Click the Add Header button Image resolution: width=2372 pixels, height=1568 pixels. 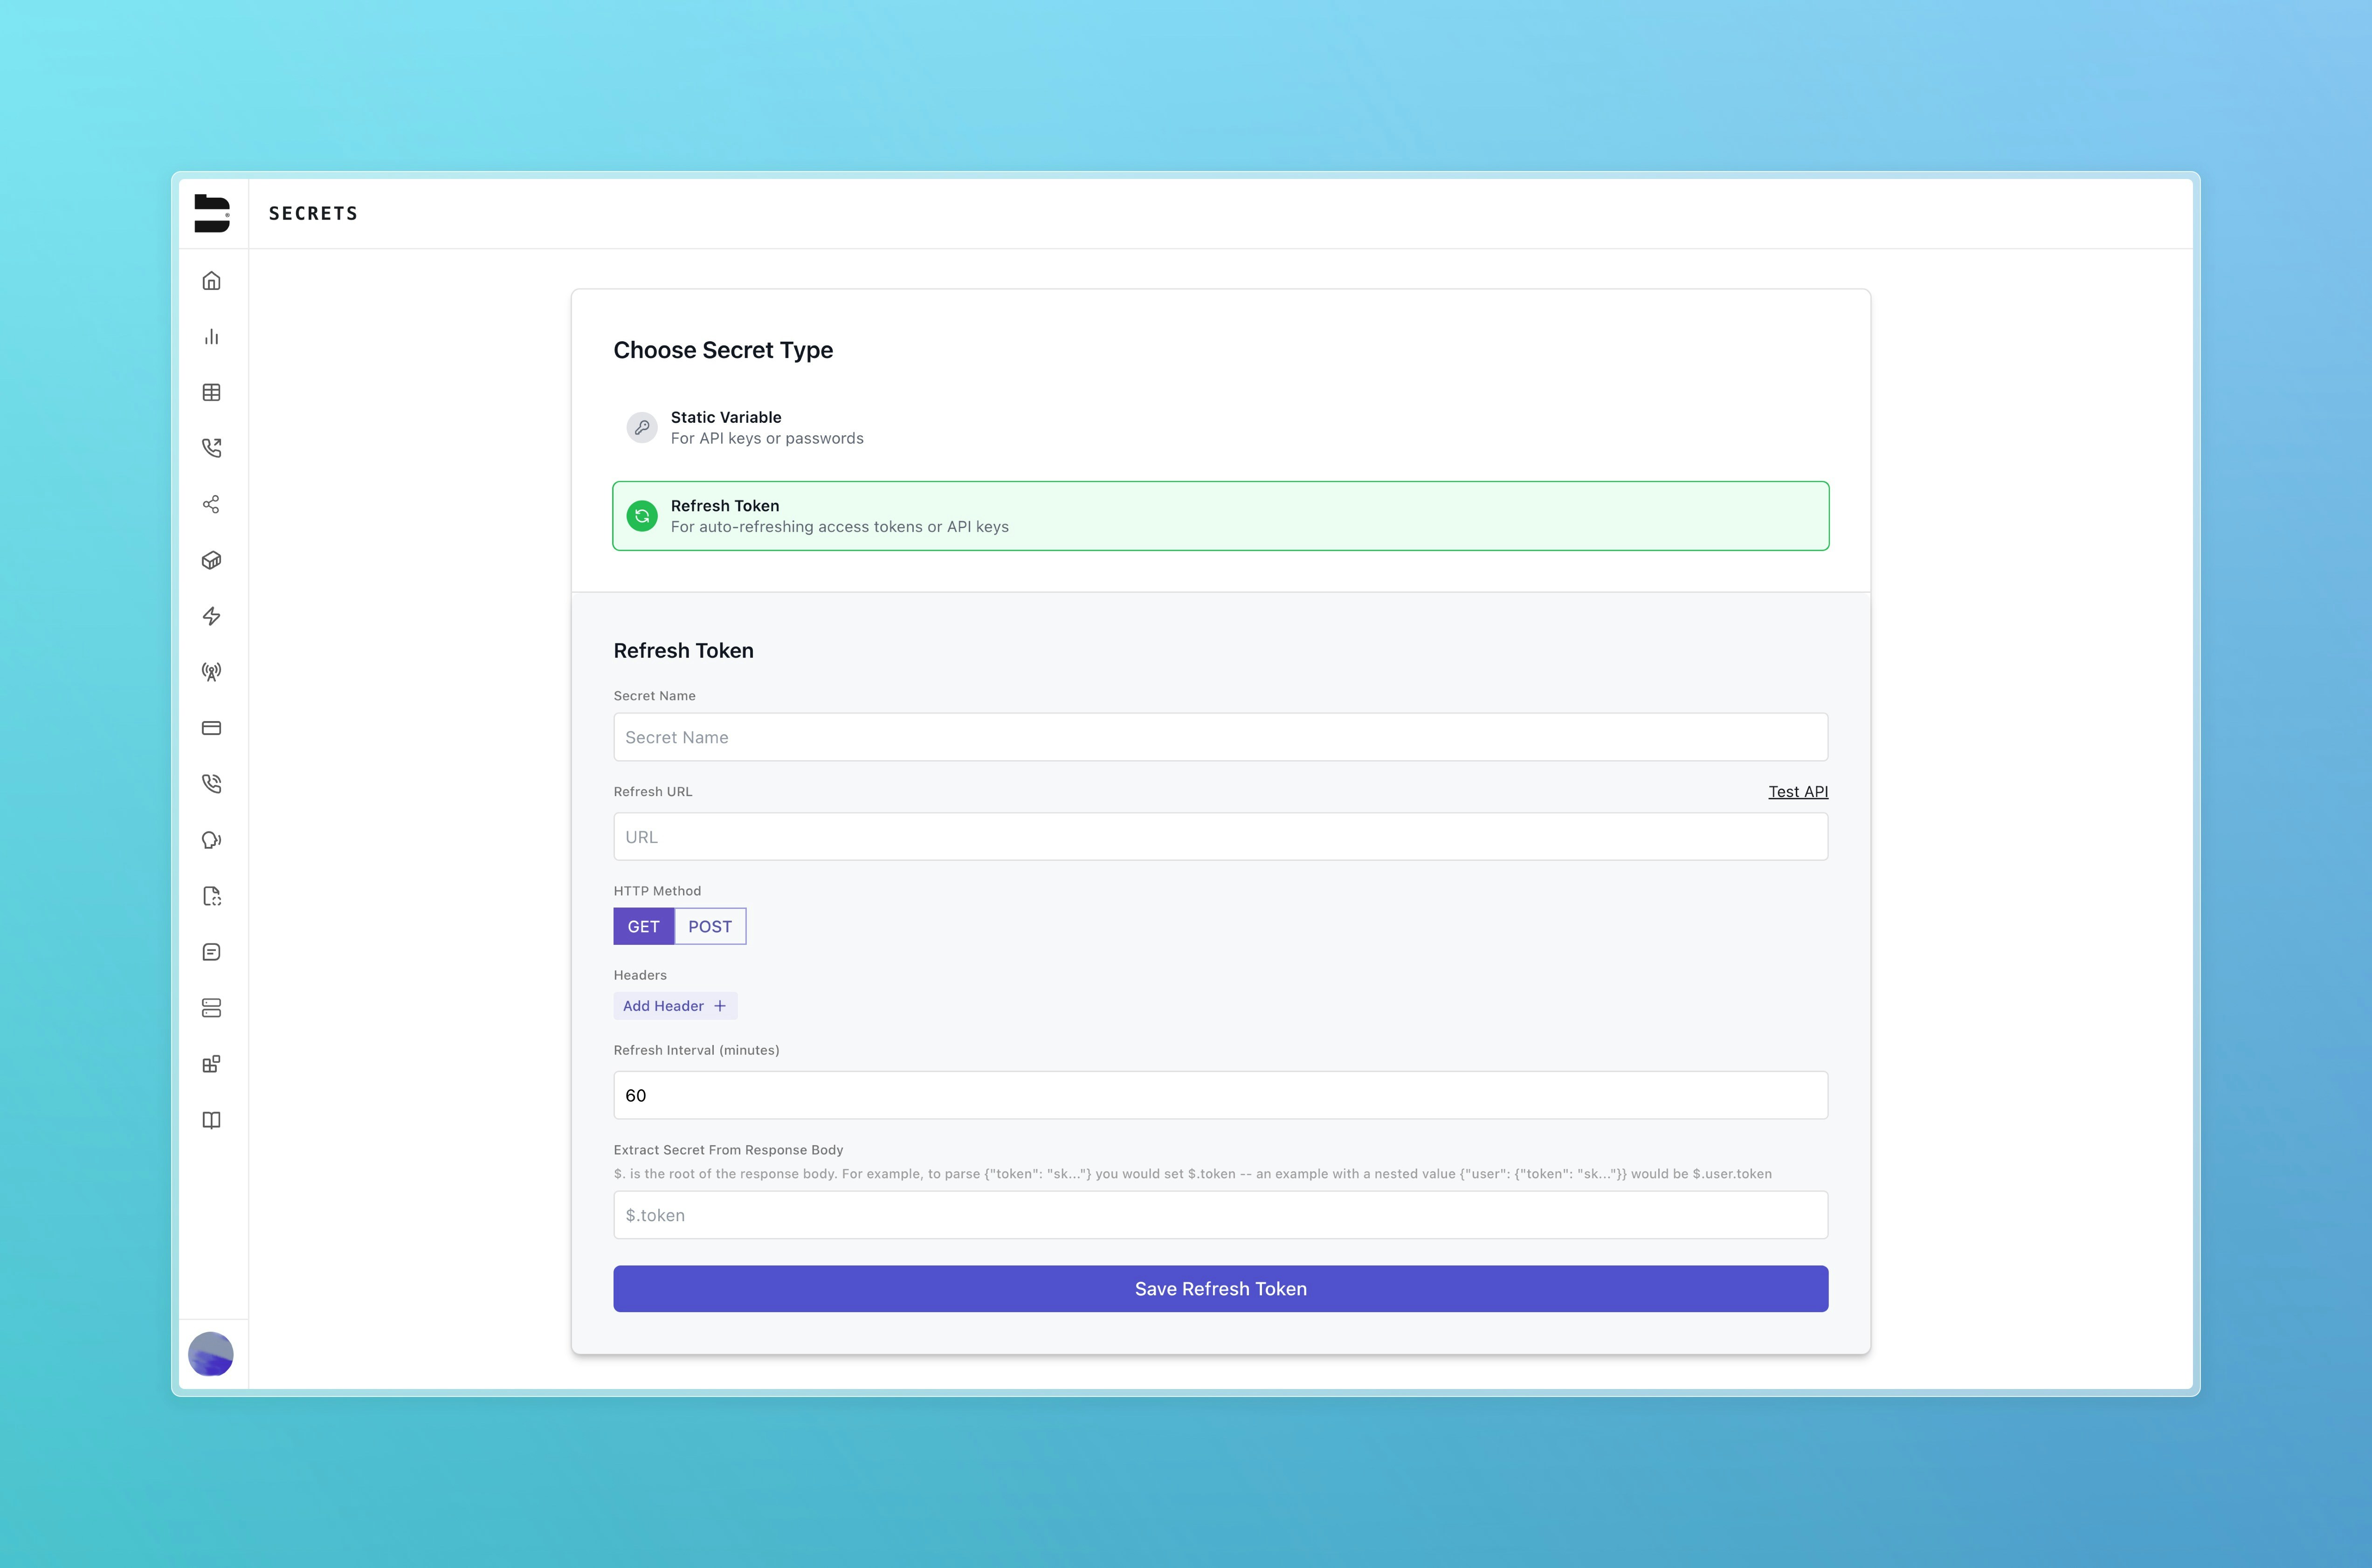tap(675, 1006)
